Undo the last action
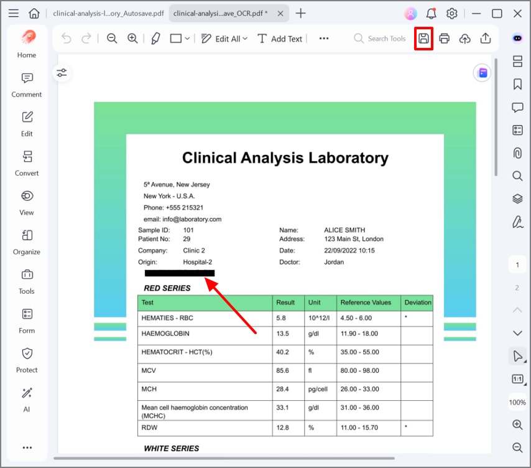 point(67,39)
